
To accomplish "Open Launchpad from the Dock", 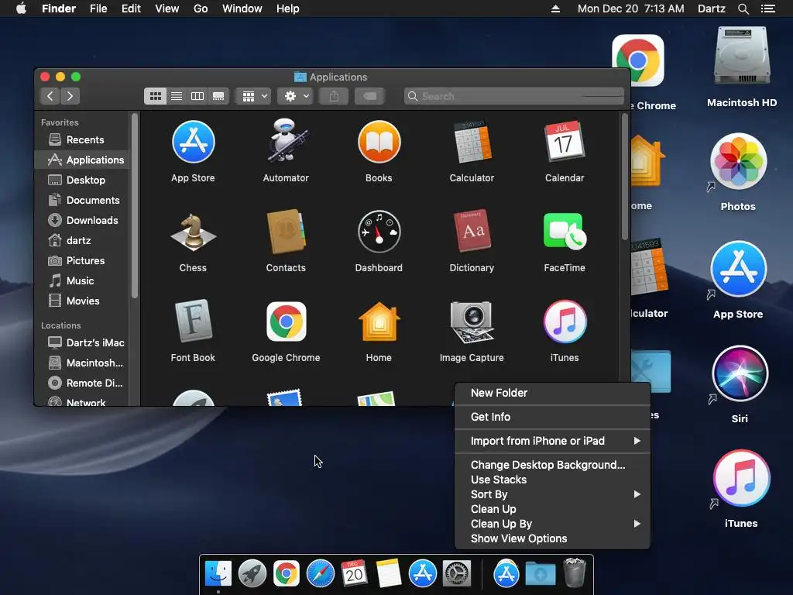I will [x=252, y=574].
